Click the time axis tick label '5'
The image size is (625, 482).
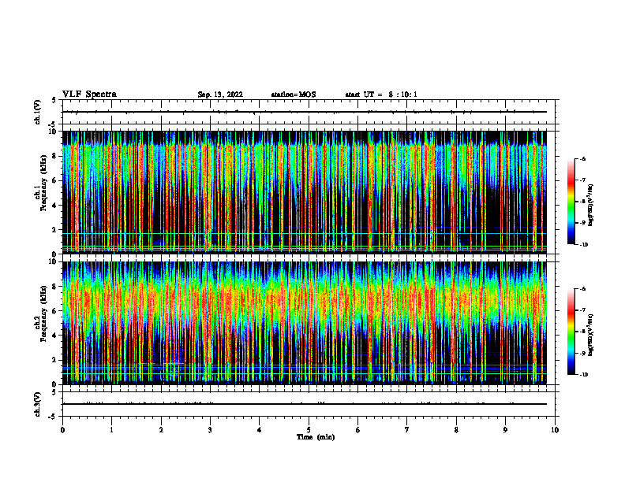pyautogui.click(x=309, y=430)
